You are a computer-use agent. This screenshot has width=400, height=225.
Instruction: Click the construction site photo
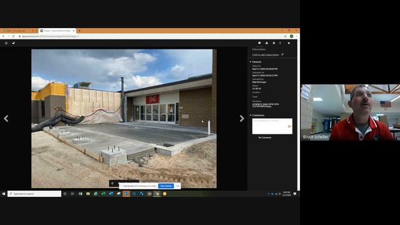pyautogui.click(x=124, y=119)
